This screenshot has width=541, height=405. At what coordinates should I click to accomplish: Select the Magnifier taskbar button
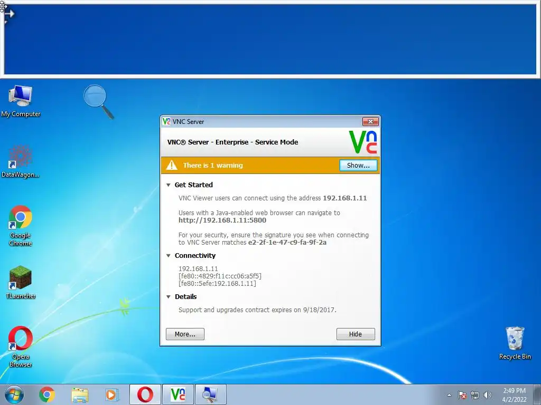click(210, 394)
